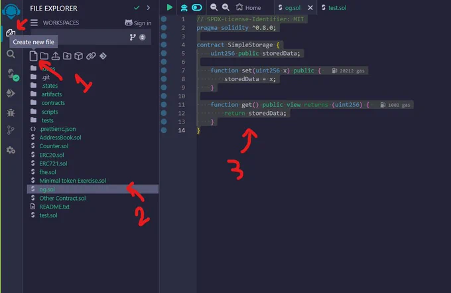
Task: Click the Remix logo icon
Action: tap(11, 11)
